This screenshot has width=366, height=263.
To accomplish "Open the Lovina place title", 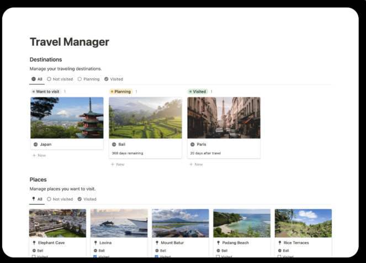I will point(105,243).
